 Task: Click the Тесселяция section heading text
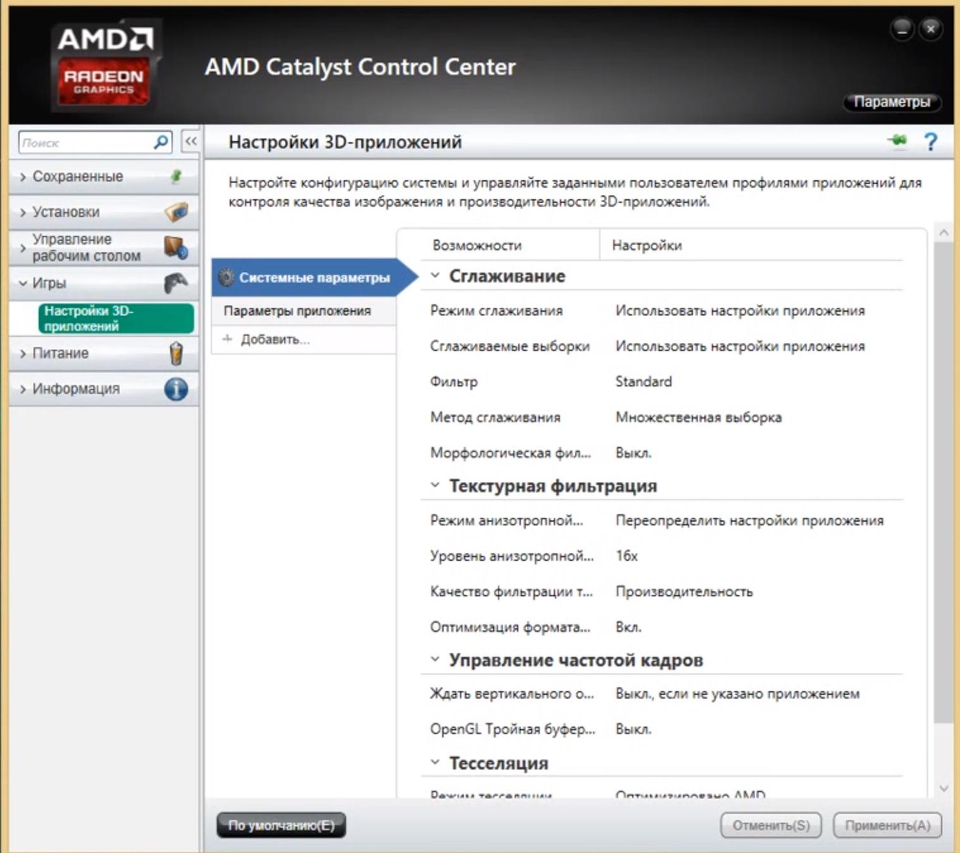(499, 763)
